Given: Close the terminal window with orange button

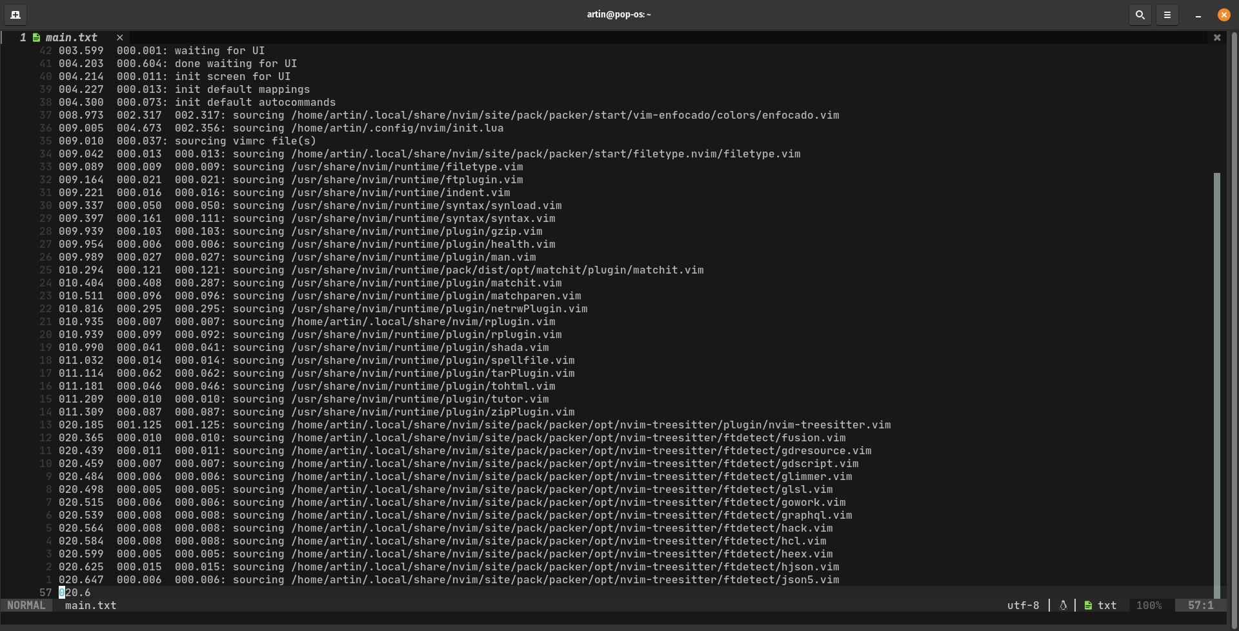Looking at the screenshot, I should coord(1224,15).
